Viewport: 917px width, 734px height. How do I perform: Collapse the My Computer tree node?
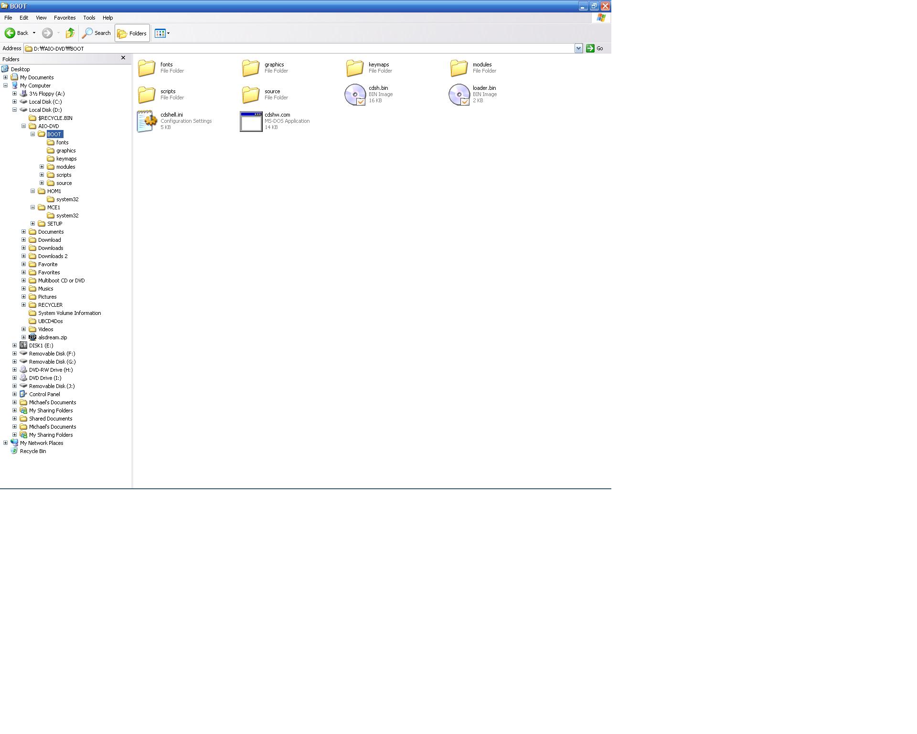coord(6,86)
